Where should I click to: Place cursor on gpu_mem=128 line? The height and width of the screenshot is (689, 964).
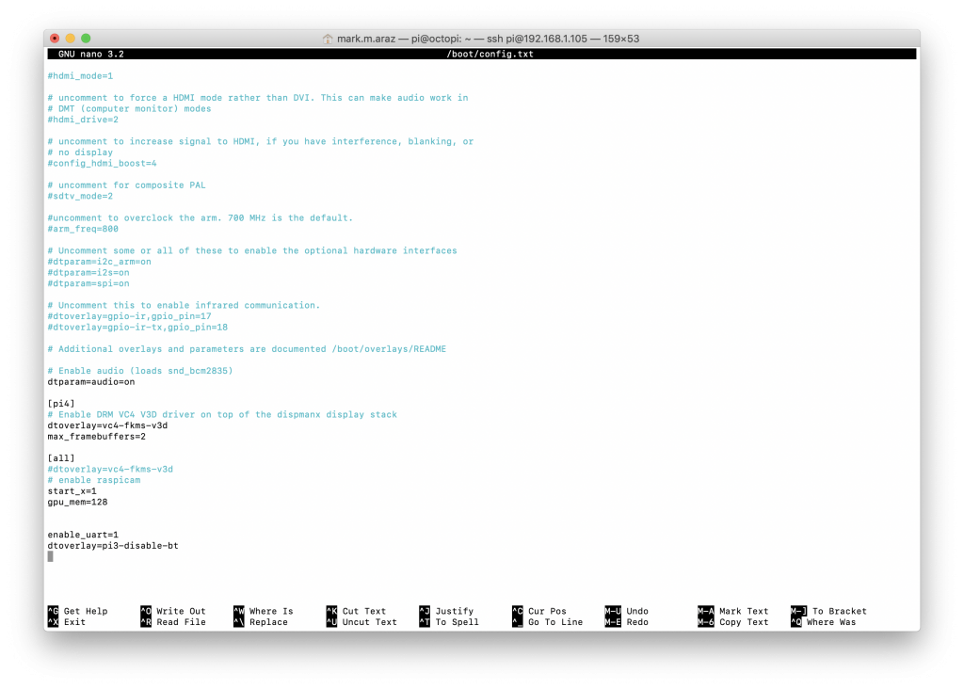(77, 502)
